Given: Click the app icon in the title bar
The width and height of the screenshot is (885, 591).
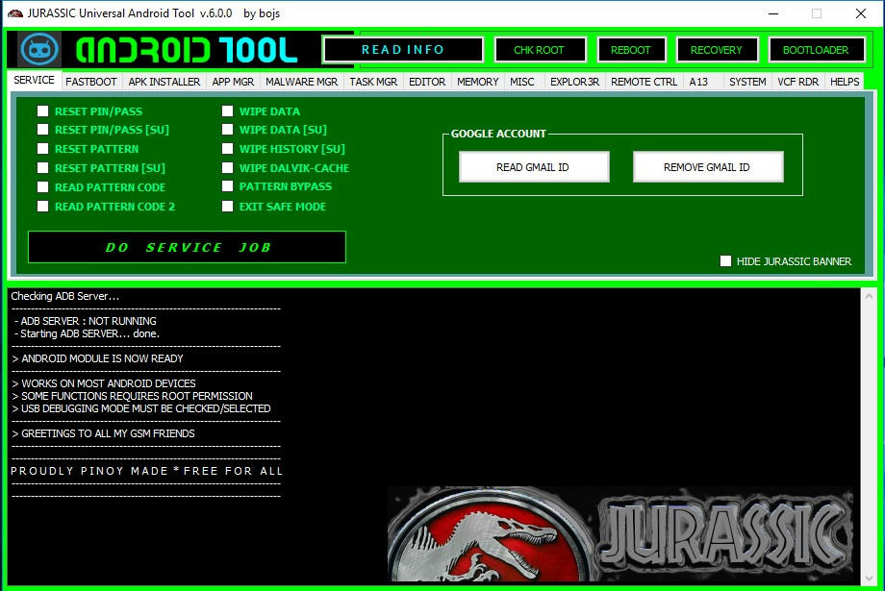Looking at the screenshot, I should point(14,13).
